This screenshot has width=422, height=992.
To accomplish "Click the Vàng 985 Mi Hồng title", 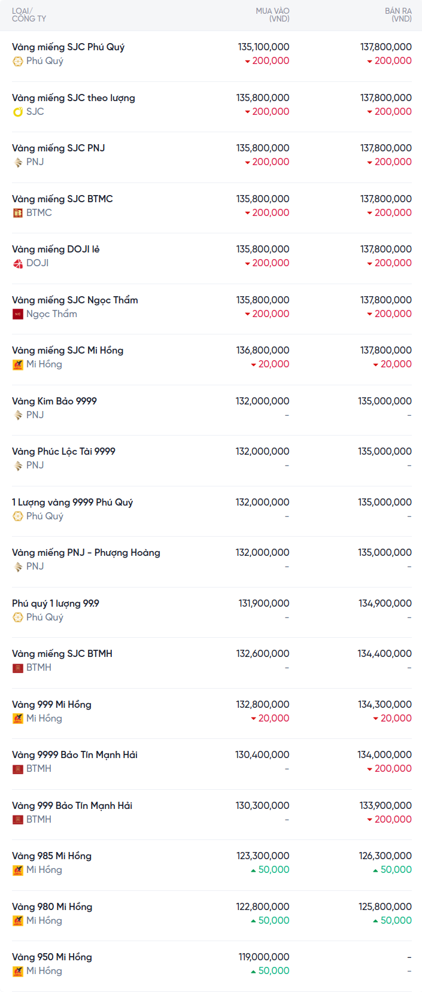I will point(51,856).
